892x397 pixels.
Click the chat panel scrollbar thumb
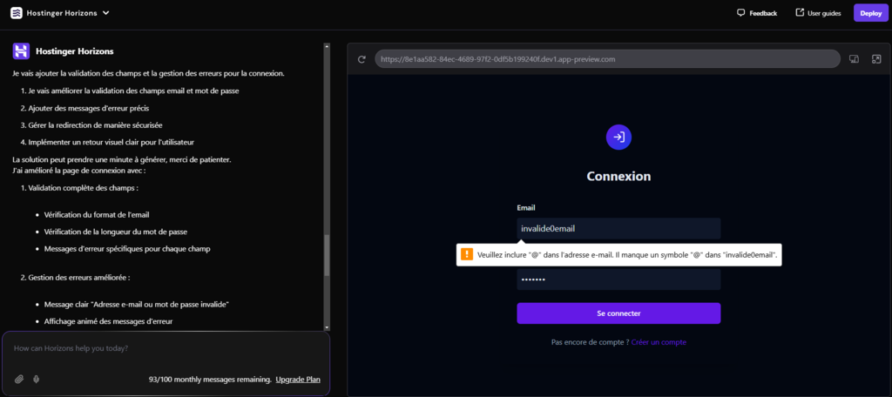(x=327, y=255)
